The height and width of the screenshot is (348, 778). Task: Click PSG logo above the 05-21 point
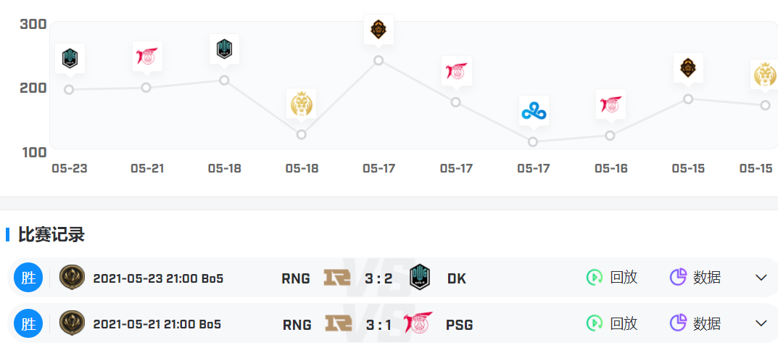tap(147, 56)
